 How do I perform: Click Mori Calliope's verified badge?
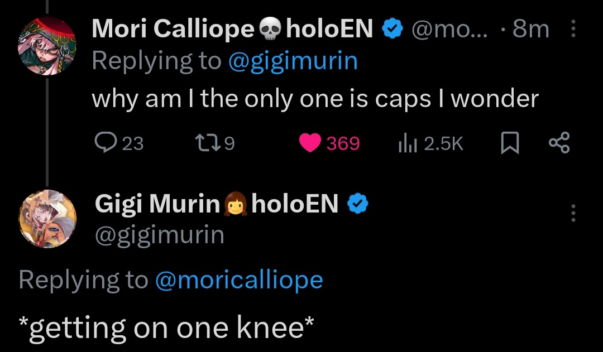392,28
